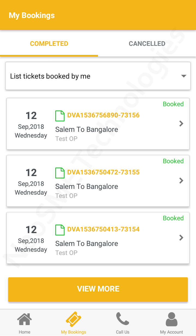Expand booking DVA1536756890-73156 with chevron arrow
This screenshot has width=196, height=336.
(181, 124)
